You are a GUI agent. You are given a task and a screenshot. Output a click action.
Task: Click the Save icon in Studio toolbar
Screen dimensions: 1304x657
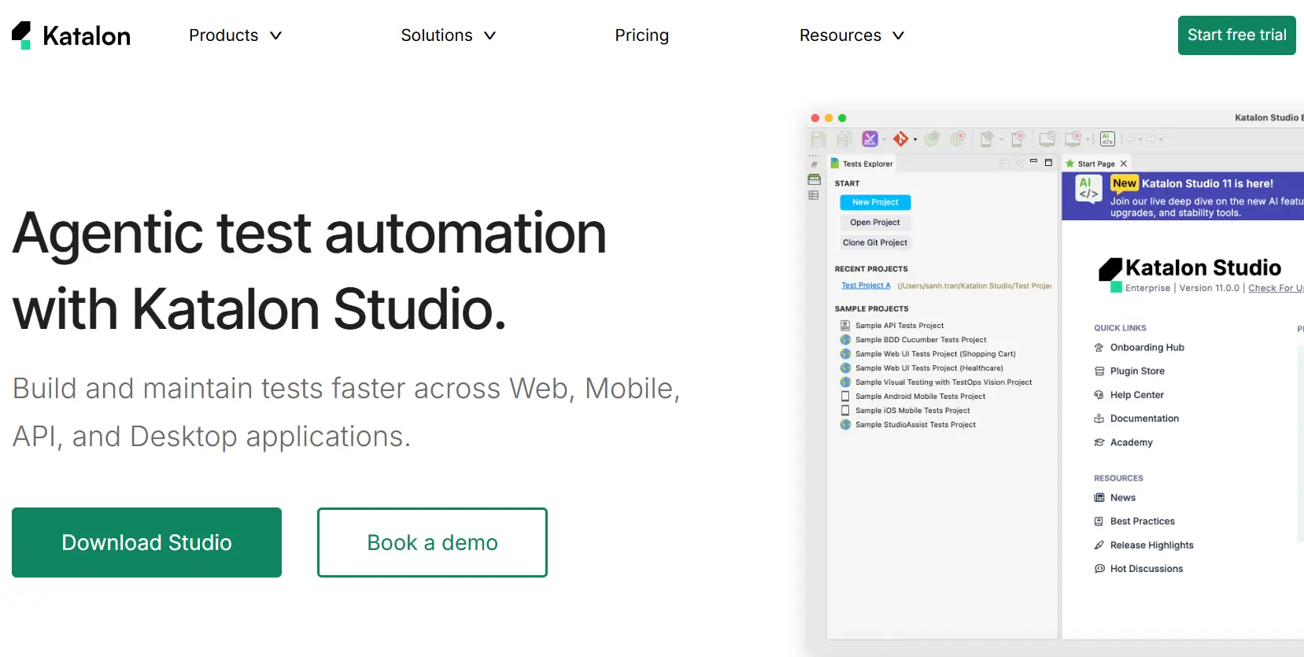point(818,139)
